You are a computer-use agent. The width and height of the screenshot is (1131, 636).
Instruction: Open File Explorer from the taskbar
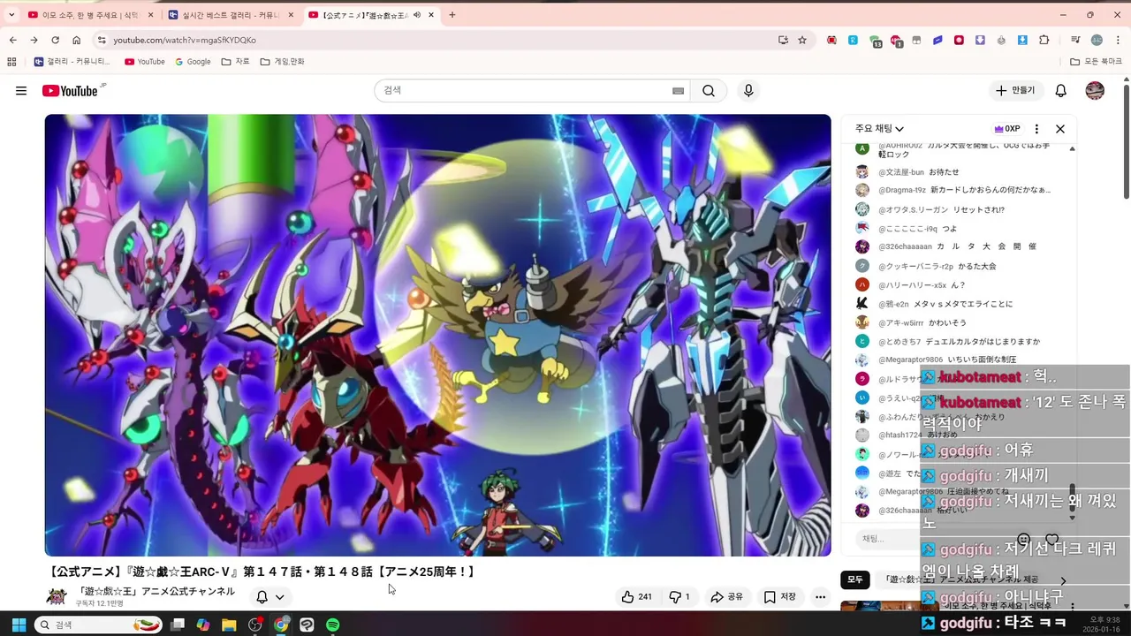point(229,625)
